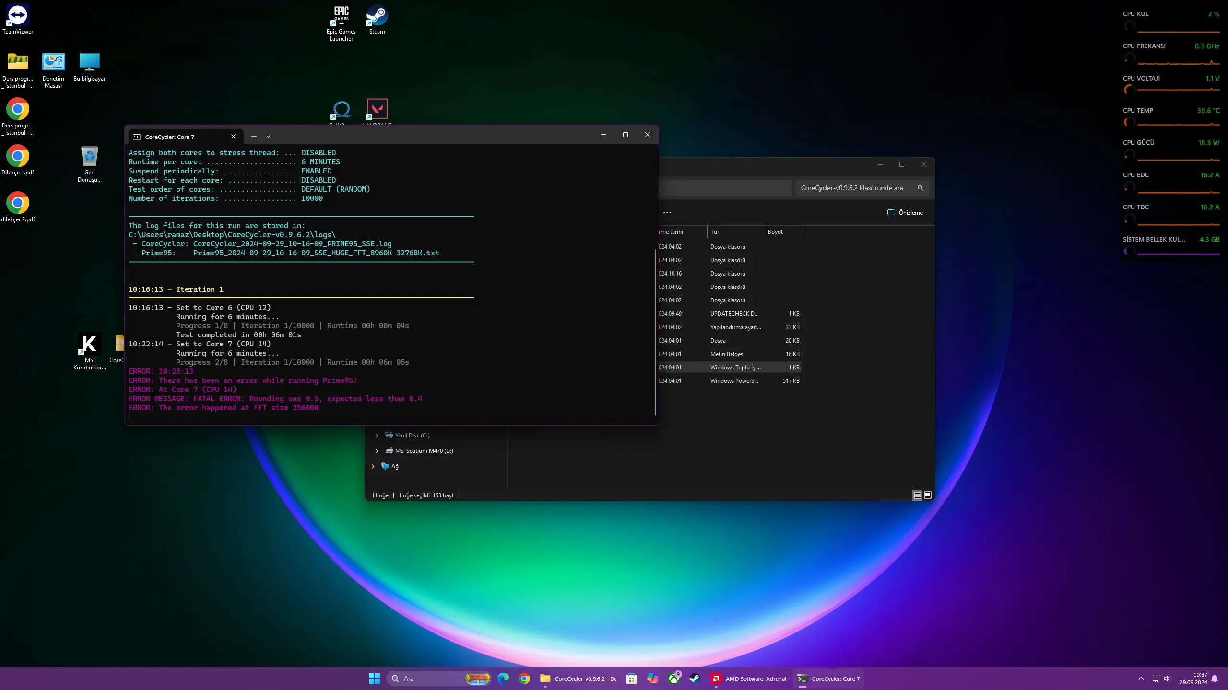The width and height of the screenshot is (1228, 690).
Task: Expand the Ağ network tree node
Action: (373, 466)
